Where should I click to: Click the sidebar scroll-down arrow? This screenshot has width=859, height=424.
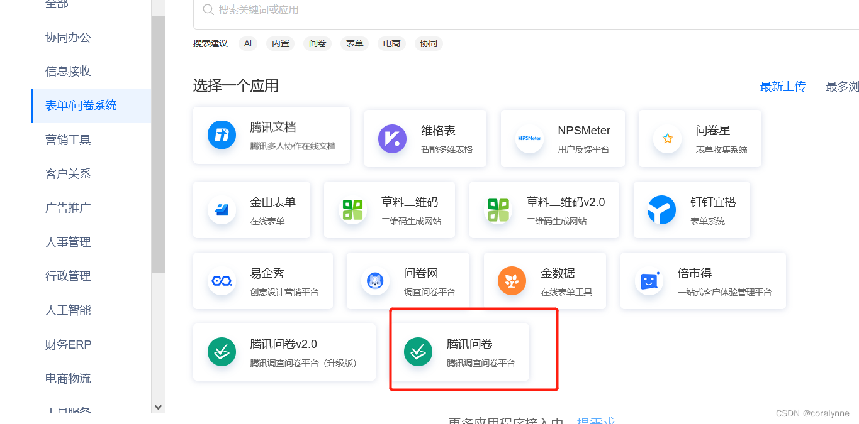pos(158,407)
